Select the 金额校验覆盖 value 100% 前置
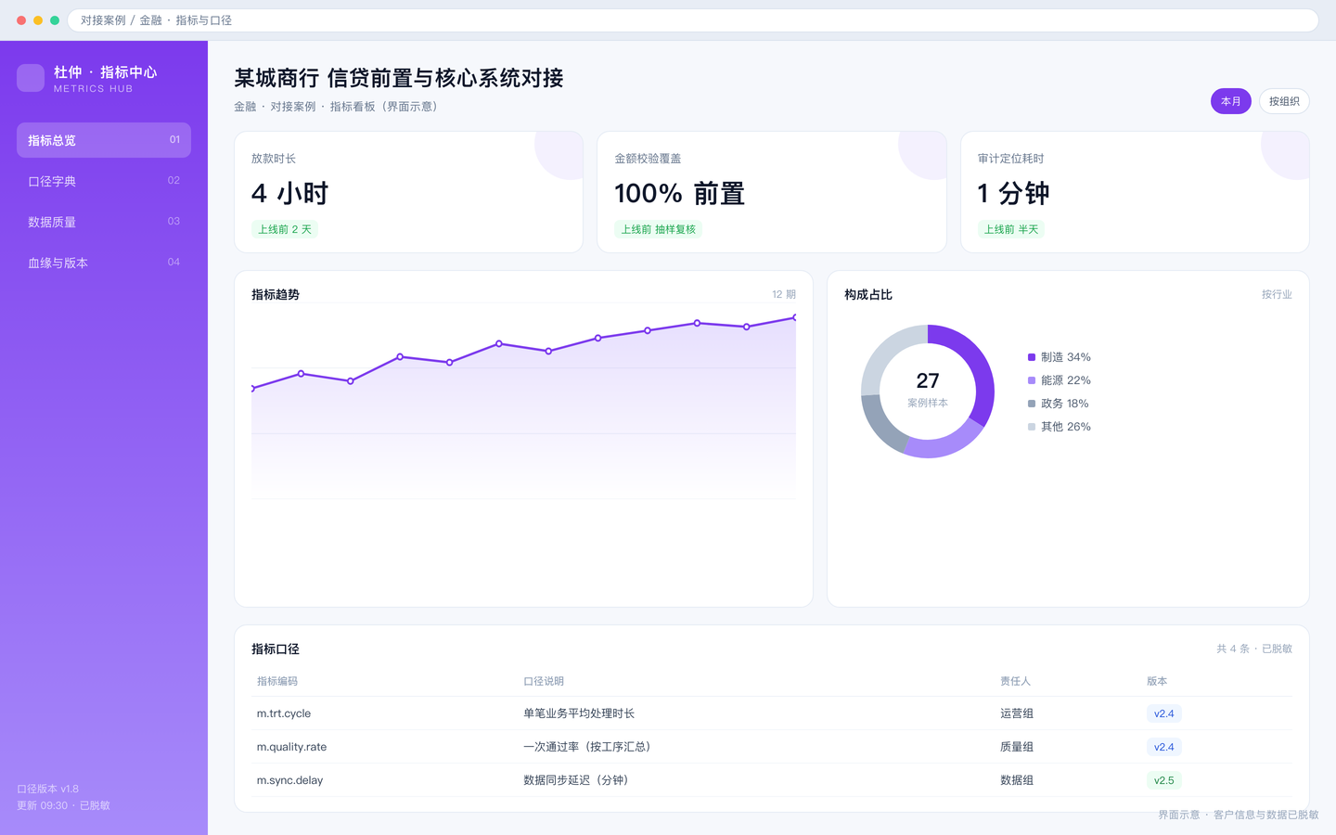This screenshot has width=1336, height=835. point(679,193)
